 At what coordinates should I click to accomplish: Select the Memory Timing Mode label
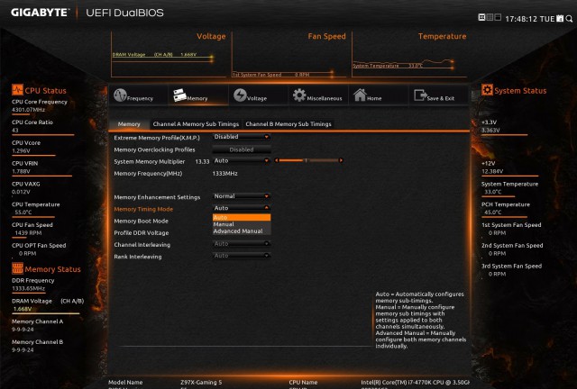143,209
